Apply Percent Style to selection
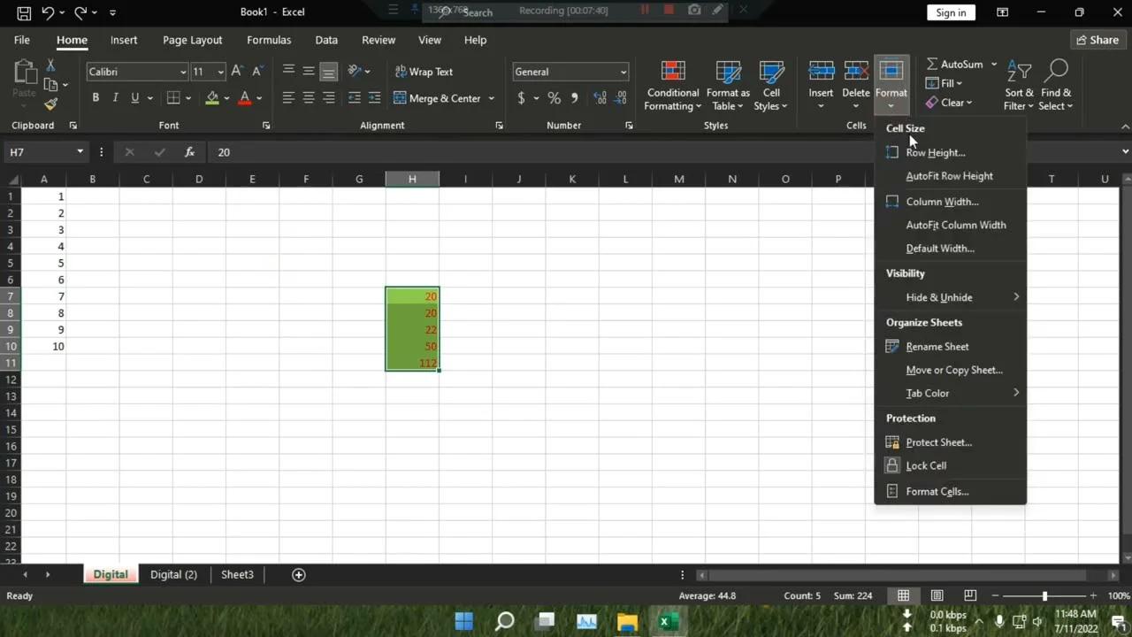Viewport: 1132px width, 637px height. coord(554,98)
